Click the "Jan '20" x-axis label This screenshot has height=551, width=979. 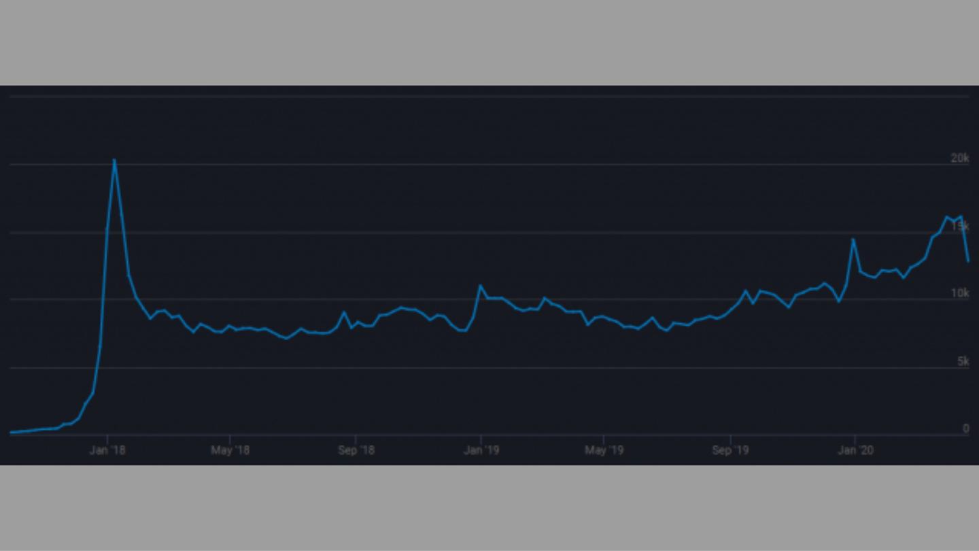click(x=855, y=450)
